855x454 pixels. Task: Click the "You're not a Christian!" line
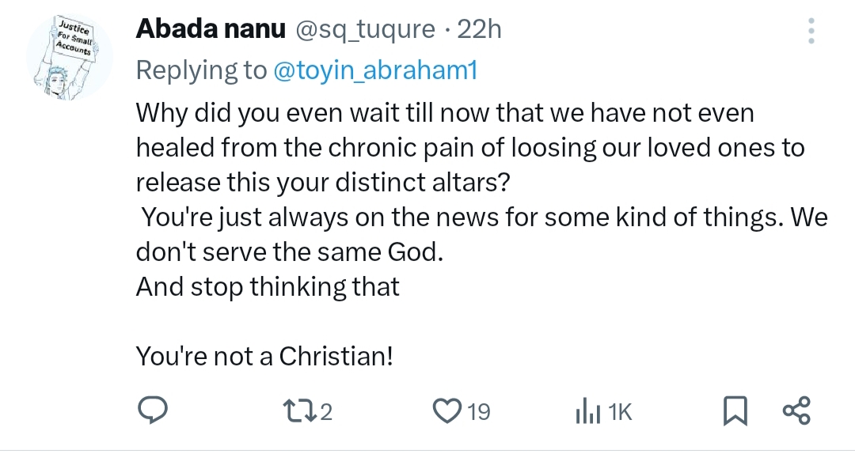264,356
